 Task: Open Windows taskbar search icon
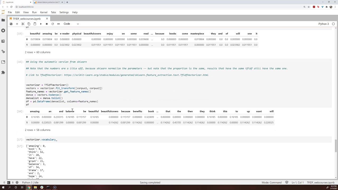coord(10,187)
